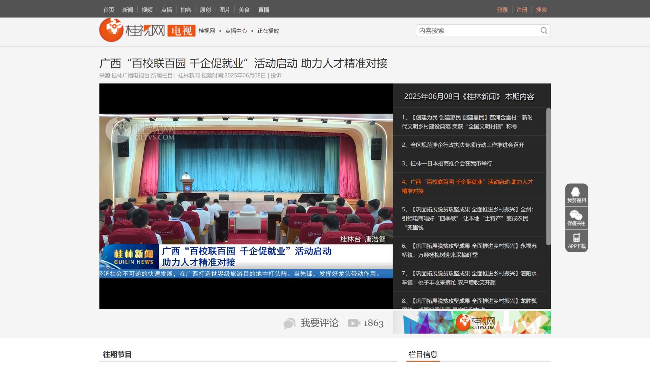Screen dimensions: 650x365
Task: Click the search magnifier icon
Action: (x=544, y=31)
